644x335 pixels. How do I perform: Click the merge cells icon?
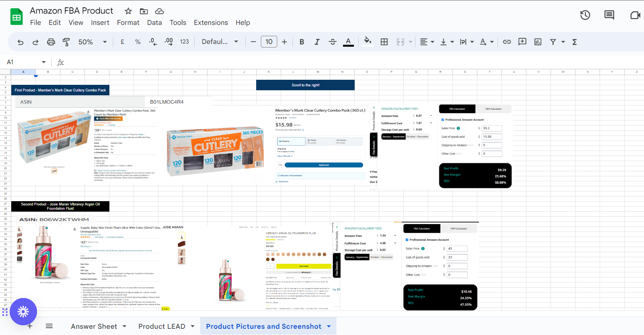point(400,42)
